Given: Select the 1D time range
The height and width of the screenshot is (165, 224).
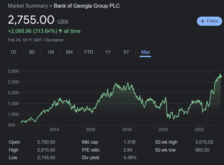Looking at the screenshot, I should click(13, 52).
